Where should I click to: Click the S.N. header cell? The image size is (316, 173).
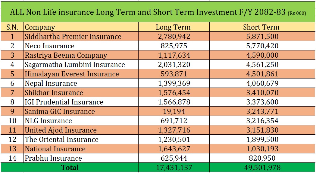tap(12, 27)
